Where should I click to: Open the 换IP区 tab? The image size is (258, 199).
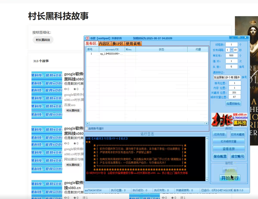coord(118,43)
